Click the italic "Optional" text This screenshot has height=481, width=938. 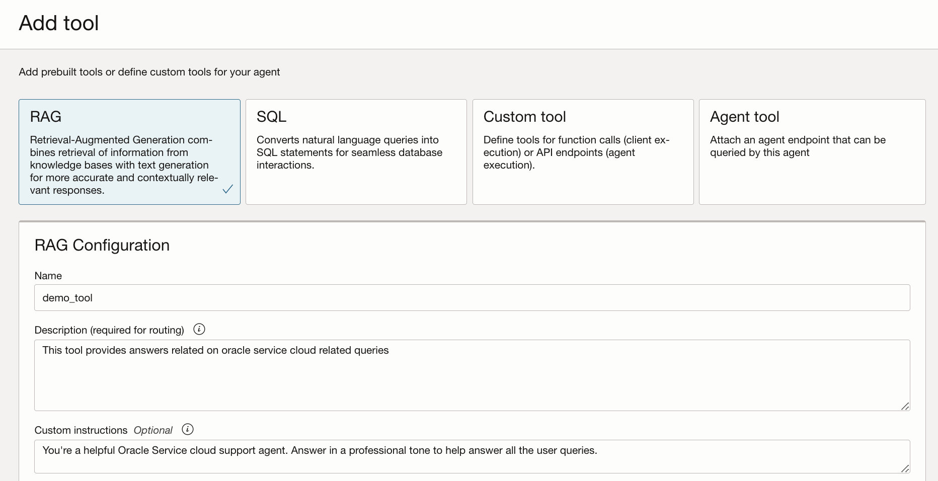click(153, 430)
